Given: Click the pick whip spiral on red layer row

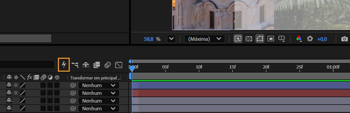Looking at the screenshot, I should 73,93.
